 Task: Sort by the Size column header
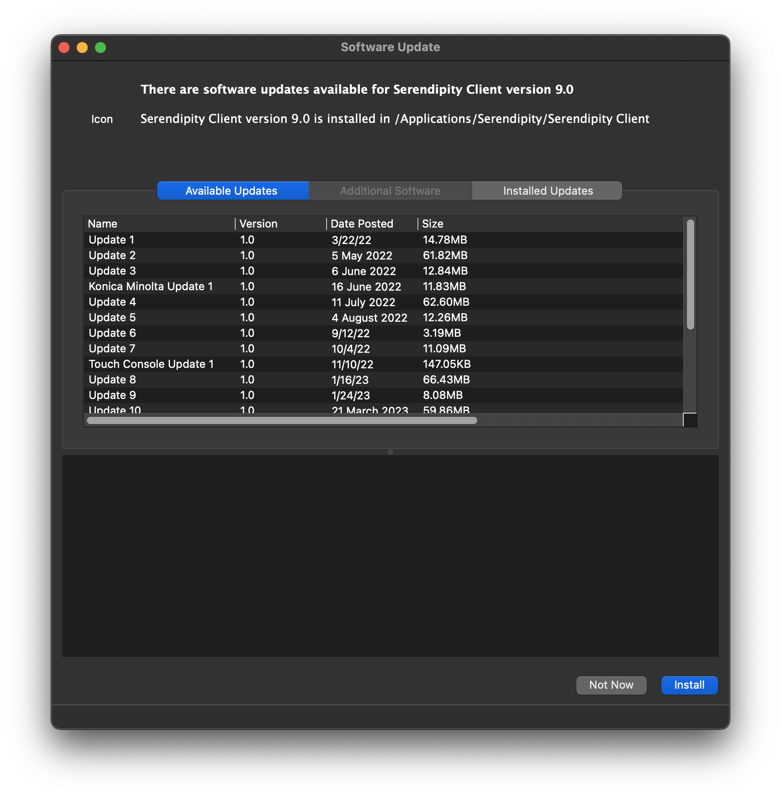click(x=550, y=224)
